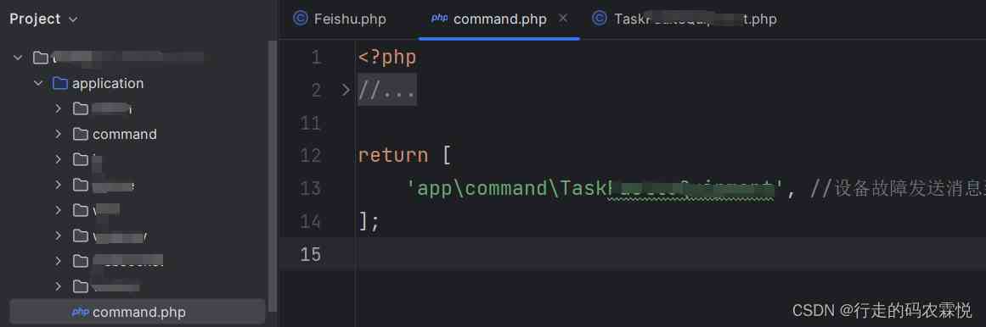Select command.php in the project tree
Viewport: 986px width, 327px height.
tap(137, 312)
